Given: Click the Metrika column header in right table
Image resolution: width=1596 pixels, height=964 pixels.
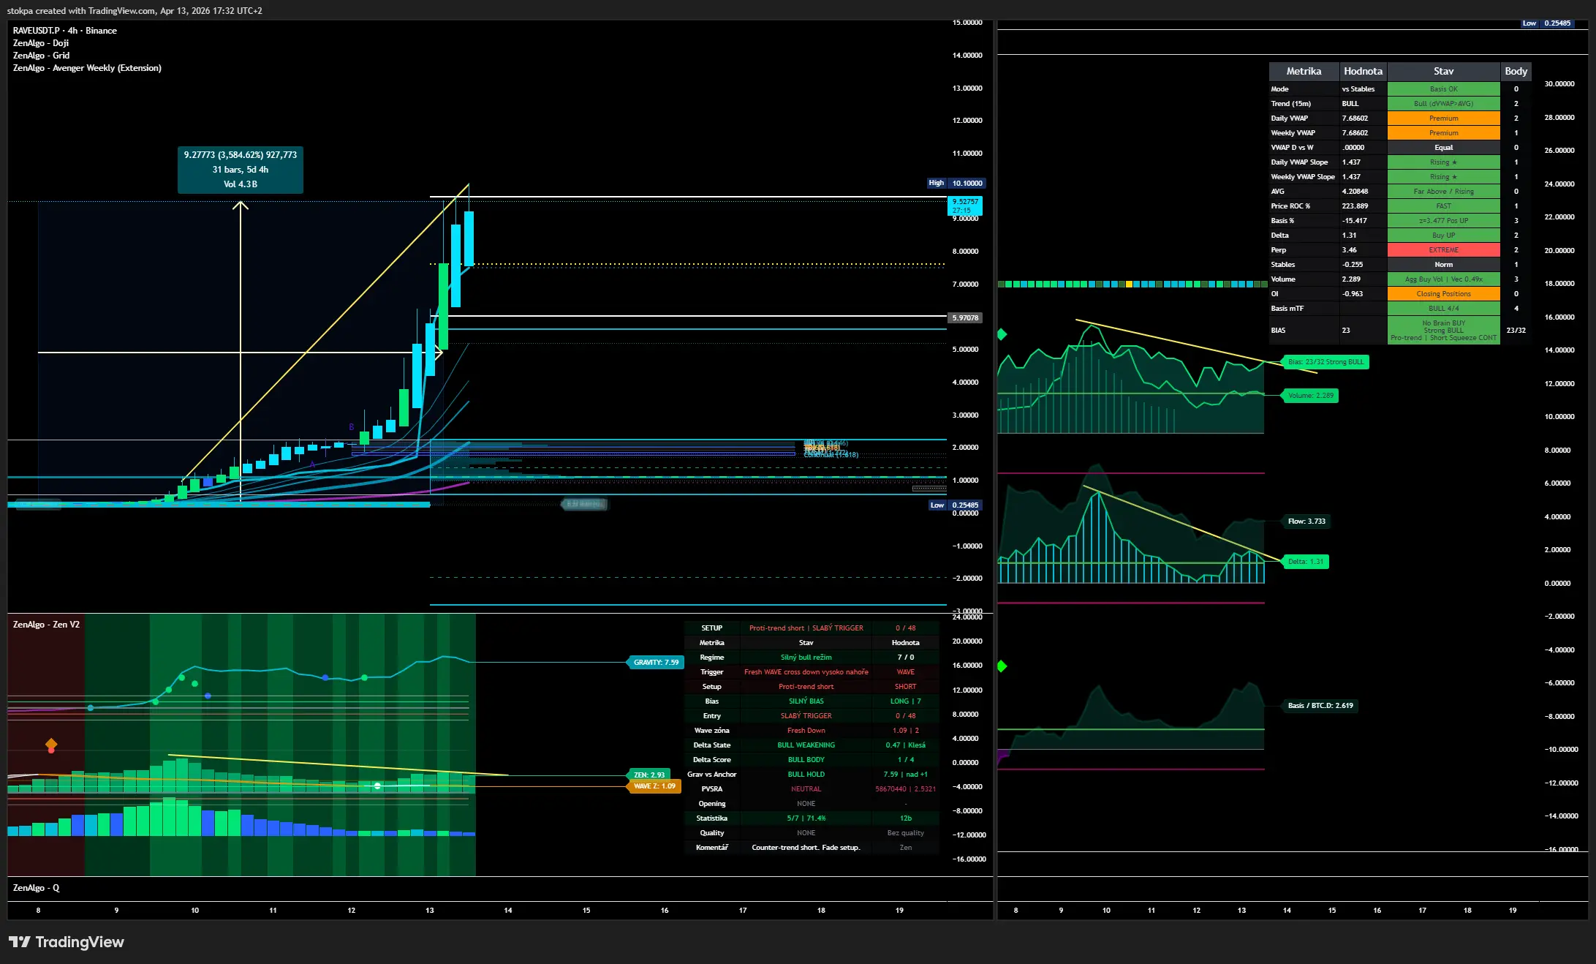Looking at the screenshot, I should [1304, 71].
